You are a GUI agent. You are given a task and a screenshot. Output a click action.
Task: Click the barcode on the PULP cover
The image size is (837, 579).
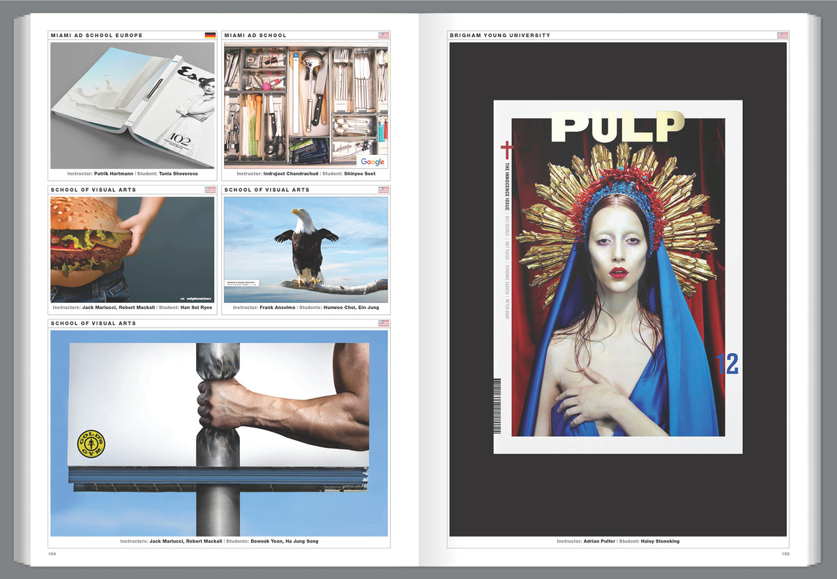coord(497,406)
